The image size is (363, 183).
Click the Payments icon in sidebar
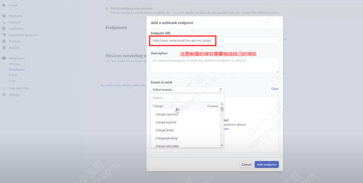pos(4,16)
